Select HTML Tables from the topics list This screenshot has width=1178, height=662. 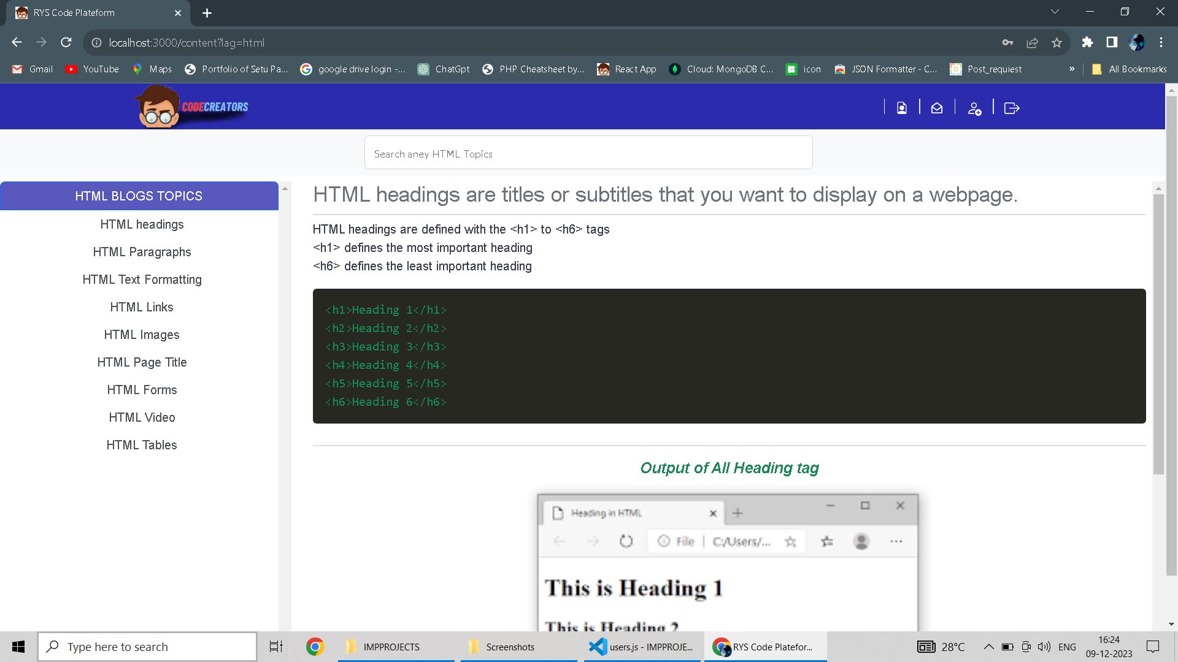click(x=142, y=445)
